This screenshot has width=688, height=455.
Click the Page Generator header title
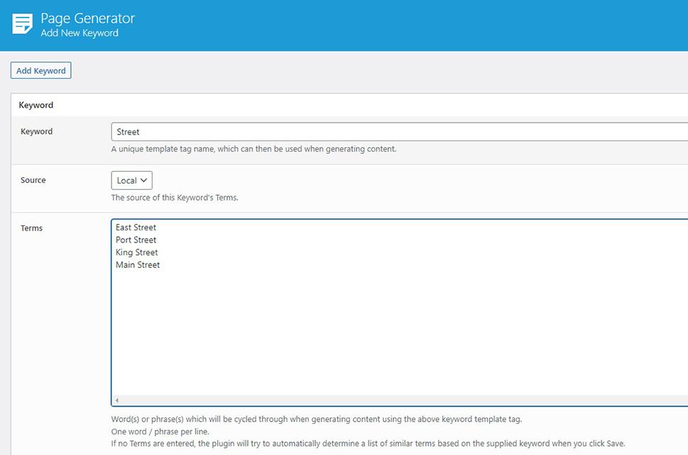(88, 18)
